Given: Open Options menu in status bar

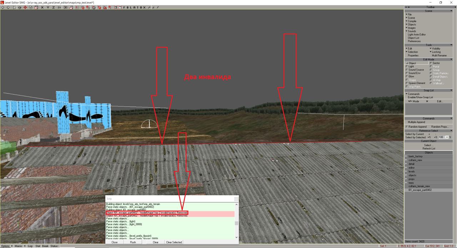Looking at the screenshot, I should tap(6, 246).
